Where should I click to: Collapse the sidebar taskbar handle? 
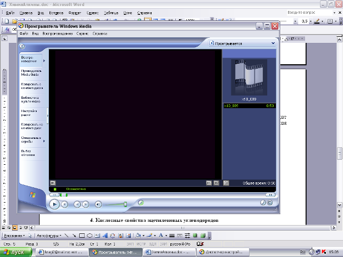click(x=47, y=116)
